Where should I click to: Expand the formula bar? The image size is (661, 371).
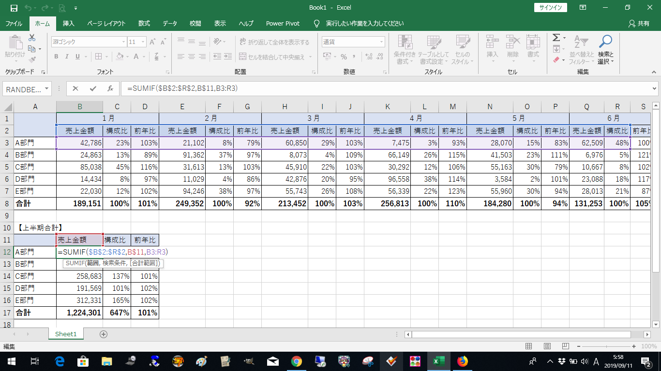click(x=655, y=89)
